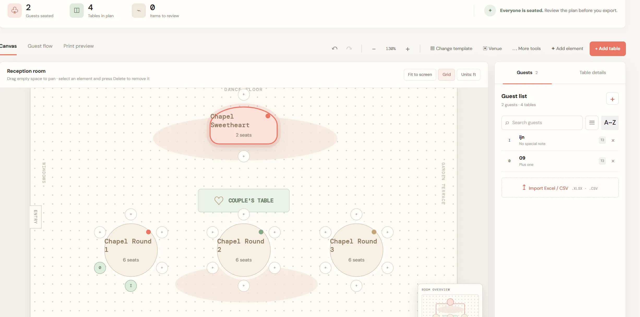640x317 pixels.
Task: Select the Guests panel tab
Action: [527, 72]
